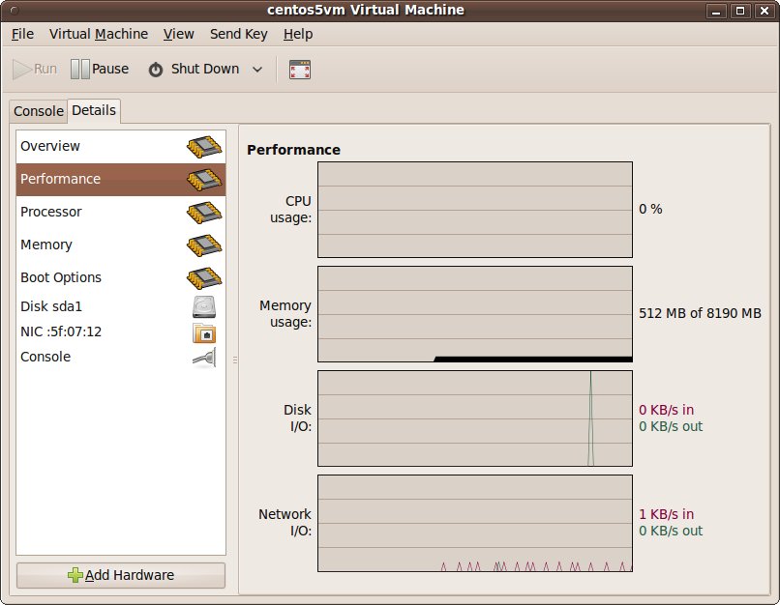The height and width of the screenshot is (605, 780).
Task: Click the '0 %' CPU usage value
Action: click(x=650, y=209)
